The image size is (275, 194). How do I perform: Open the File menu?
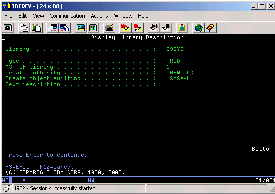click(x=8, y=16)
